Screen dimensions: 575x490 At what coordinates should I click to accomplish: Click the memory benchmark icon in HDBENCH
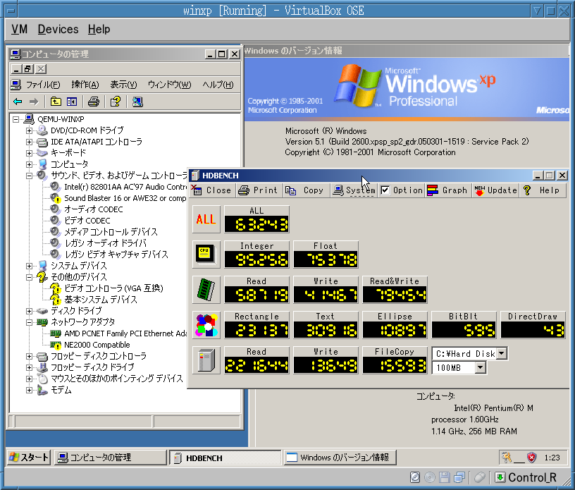(206, 290)
